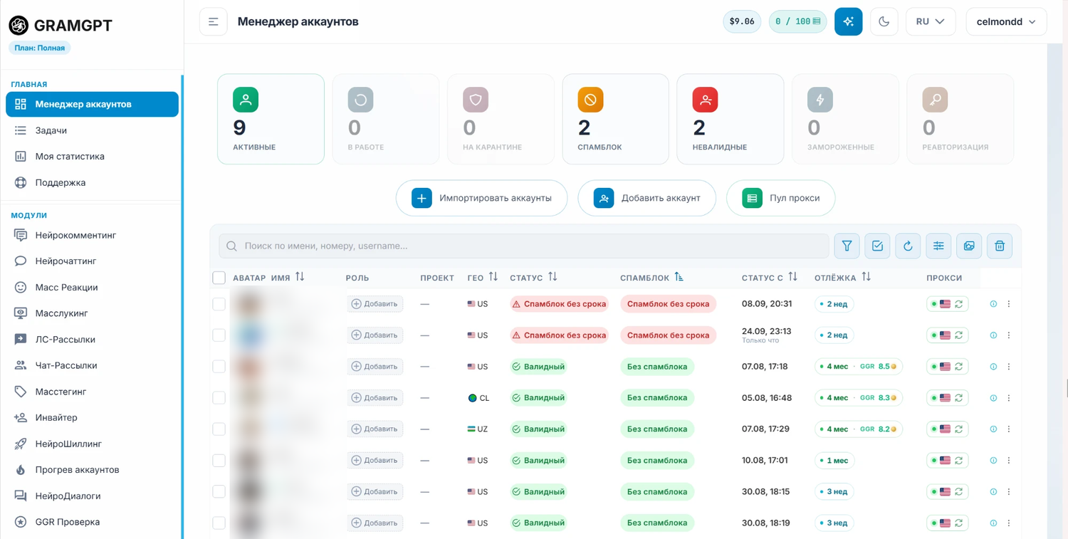This screenshot has height=539, width=1068.
Task: Click proxy refresh icon in 10.08 row
Action: pos(959,461)
